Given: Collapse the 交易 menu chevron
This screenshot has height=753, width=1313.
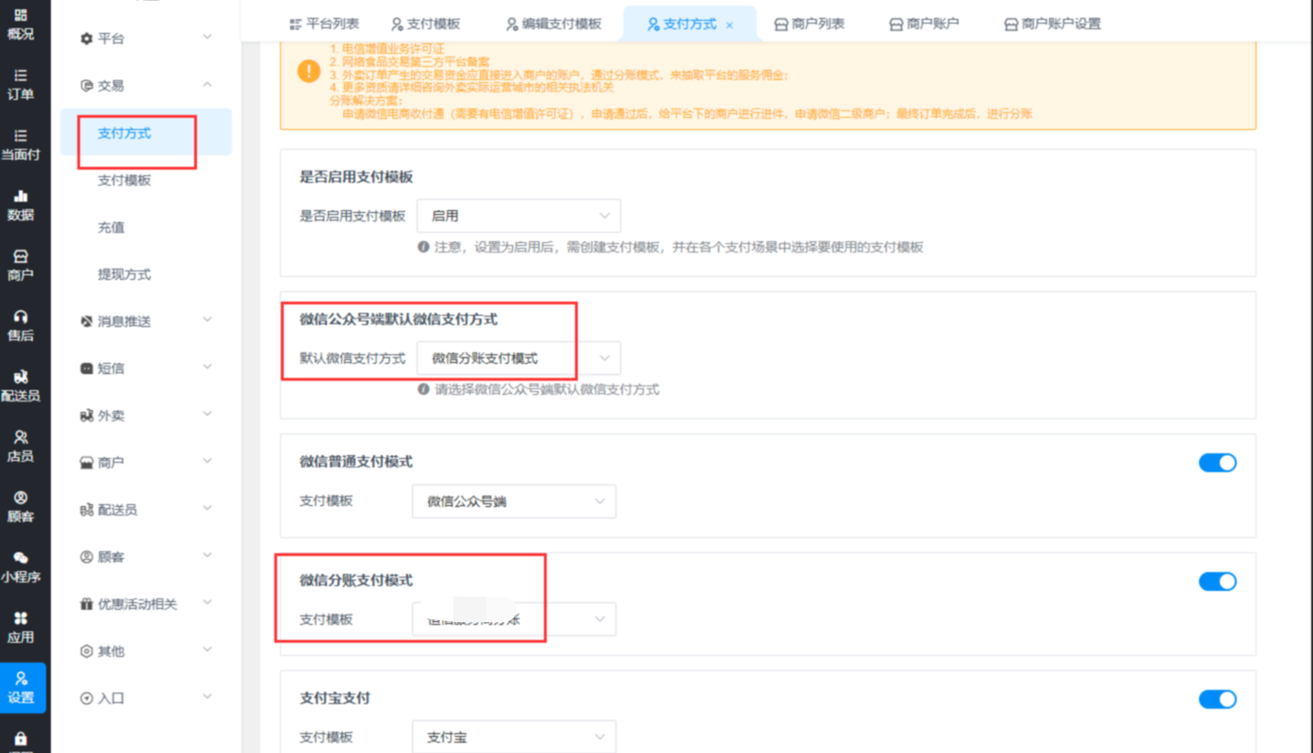Looking at the screenshot, I should (207, 85).
